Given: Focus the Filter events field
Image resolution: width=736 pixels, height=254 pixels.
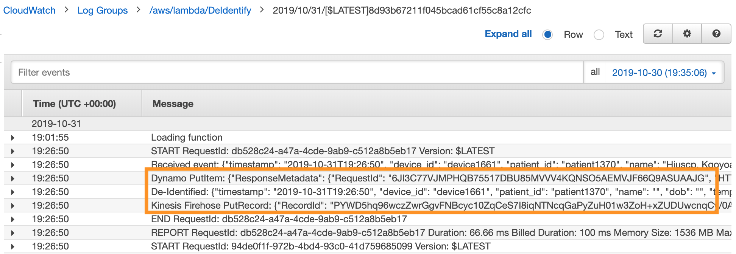Looking at the screenshot, I should click(297, 72).
